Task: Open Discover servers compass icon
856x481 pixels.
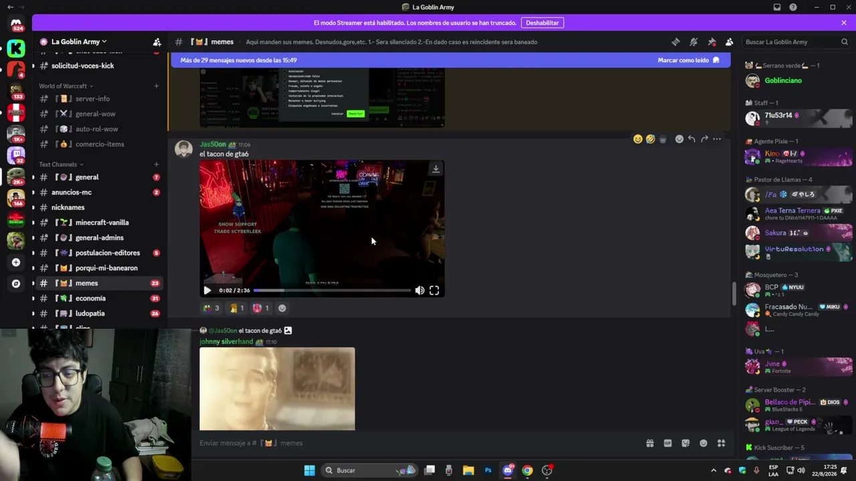Action: pos(16,283)
